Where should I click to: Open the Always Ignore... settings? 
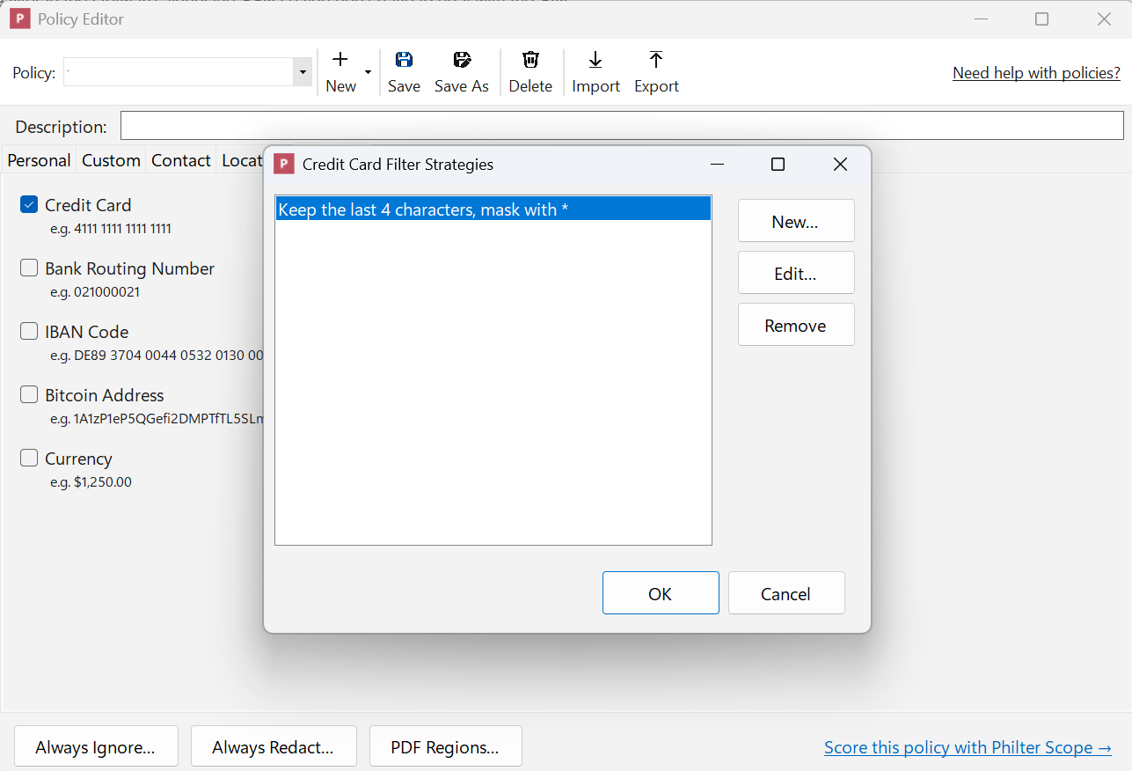point(96,747)
